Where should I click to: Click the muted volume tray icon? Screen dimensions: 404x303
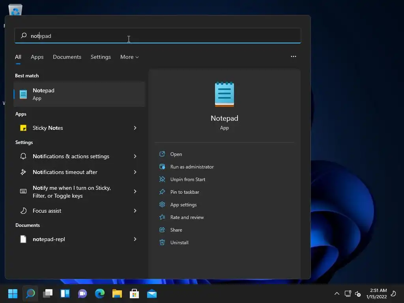358,294
